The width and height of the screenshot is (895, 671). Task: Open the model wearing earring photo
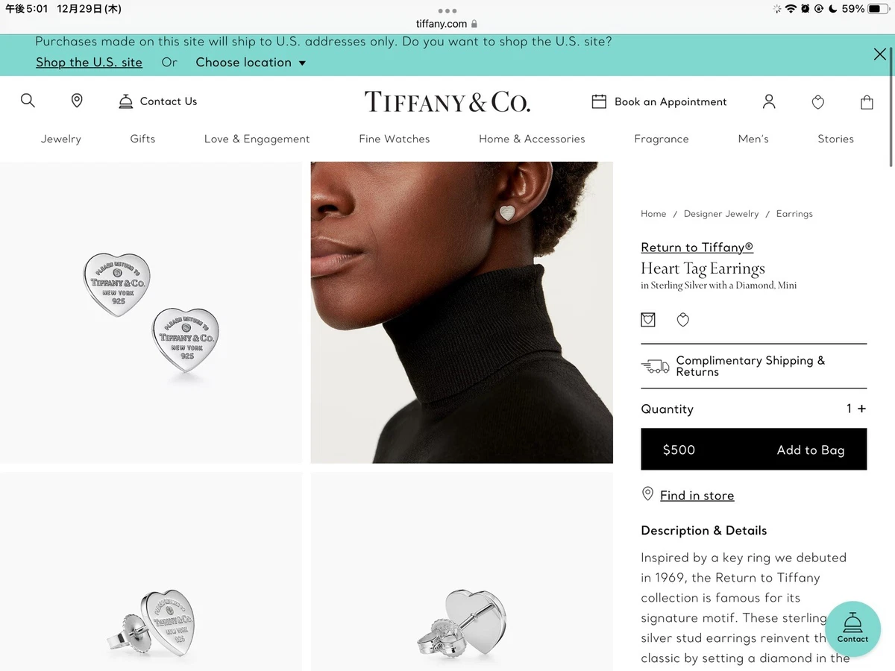[462, 312]
